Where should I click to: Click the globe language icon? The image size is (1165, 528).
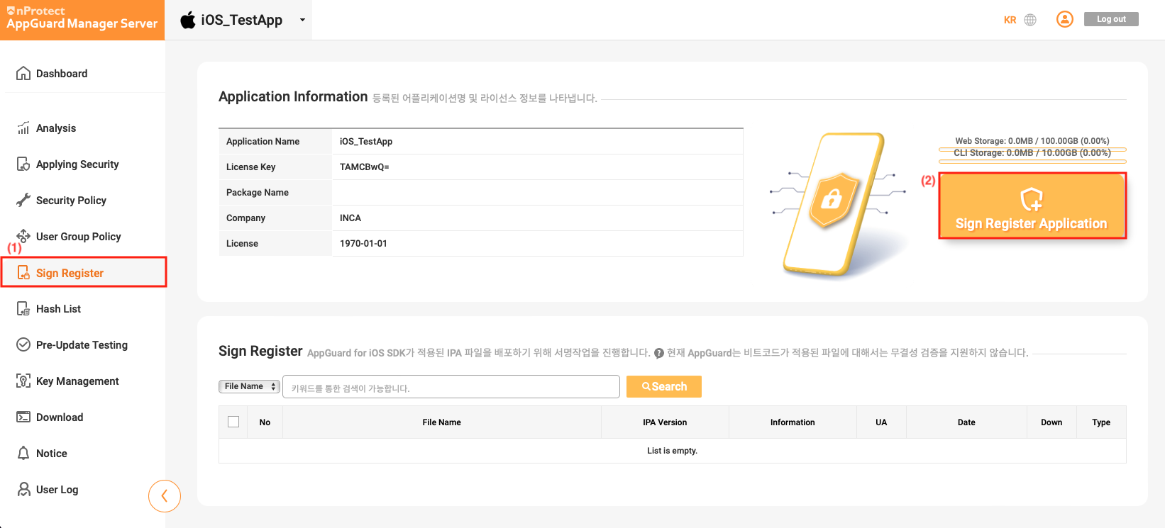click(x=1030, y=20)
